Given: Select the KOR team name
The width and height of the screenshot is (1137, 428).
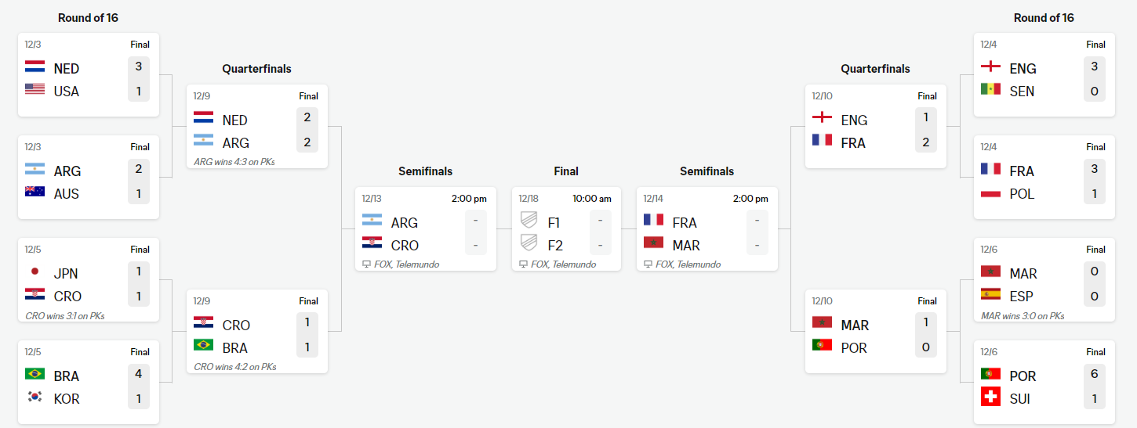Looking at the screenshot, I should click(x=67, y=399).
